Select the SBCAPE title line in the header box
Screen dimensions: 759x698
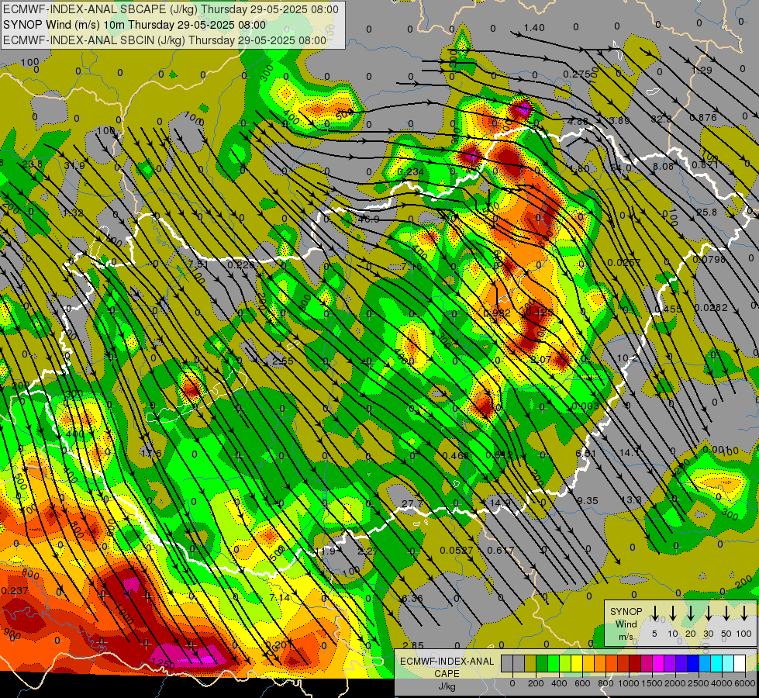tap(171, 9)
